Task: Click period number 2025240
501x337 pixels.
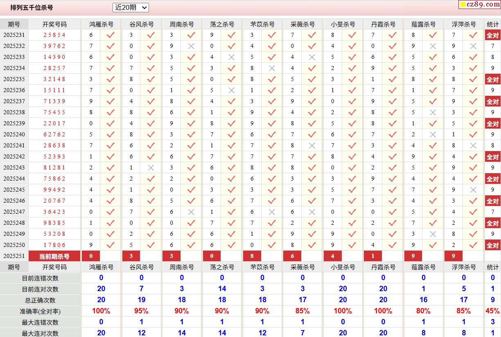Action: [x=14, y=135]
